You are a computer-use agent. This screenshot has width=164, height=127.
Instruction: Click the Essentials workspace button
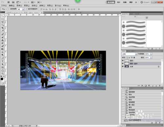(x=111, y=2)
